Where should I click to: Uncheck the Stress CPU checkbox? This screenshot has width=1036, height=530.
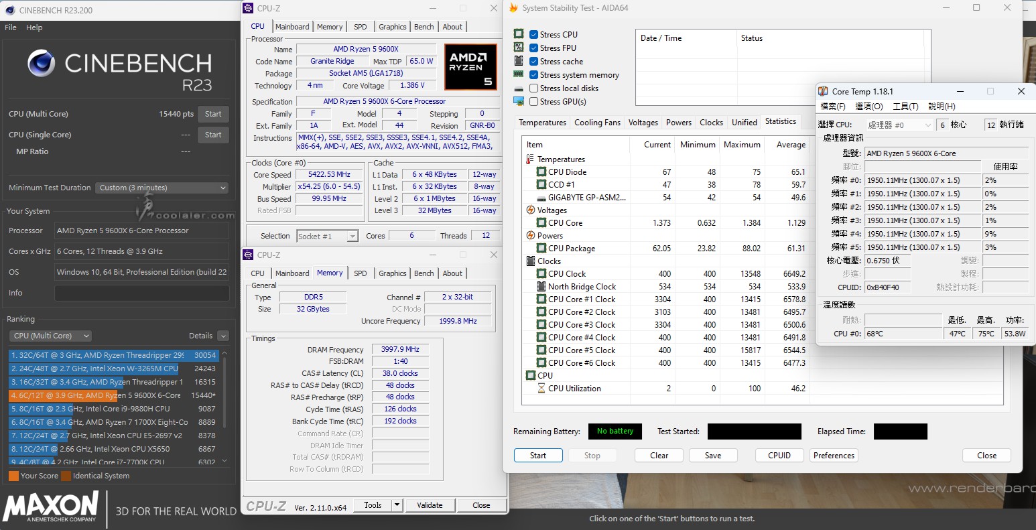pyautogui.click(x=534, y=35)
